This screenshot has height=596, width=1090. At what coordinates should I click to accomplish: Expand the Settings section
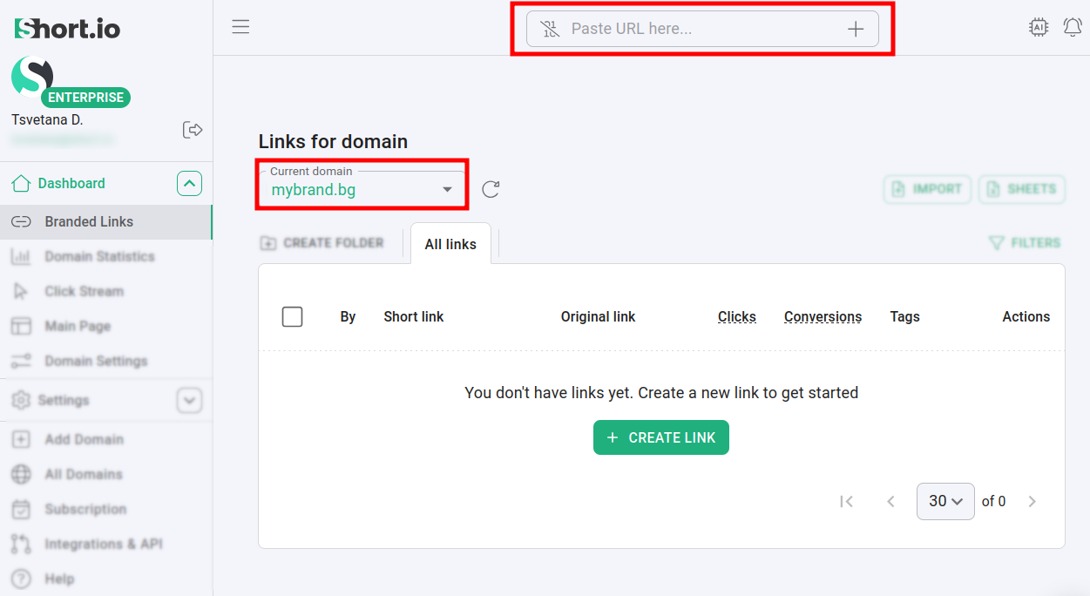pyautogui.click(x=189, y=401)
